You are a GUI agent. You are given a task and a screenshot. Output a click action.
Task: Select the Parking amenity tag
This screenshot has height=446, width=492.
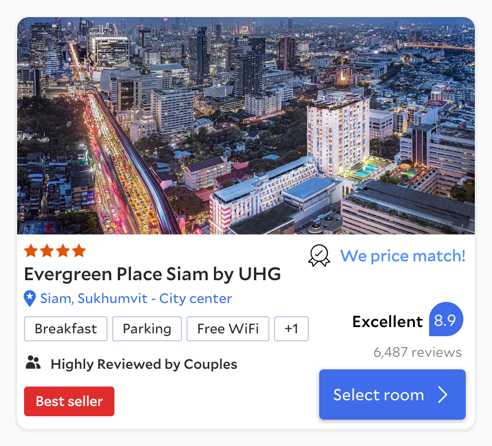[x=147, y=329]
